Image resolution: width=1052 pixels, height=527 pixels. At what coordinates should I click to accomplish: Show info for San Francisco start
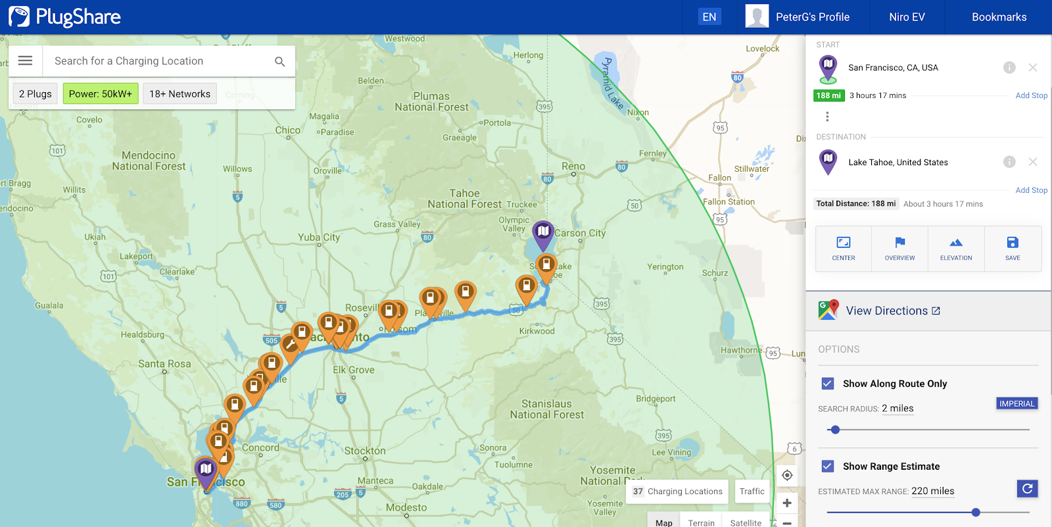[x=1009, y=67]
